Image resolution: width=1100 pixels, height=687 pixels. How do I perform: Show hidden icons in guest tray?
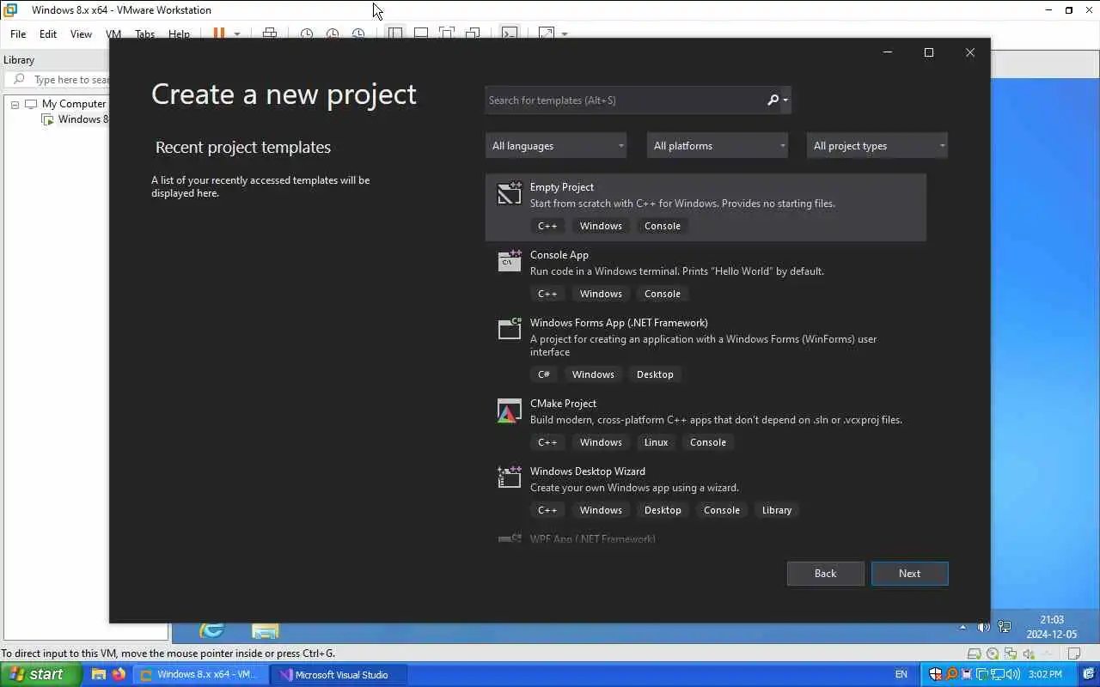click(962, 628)
